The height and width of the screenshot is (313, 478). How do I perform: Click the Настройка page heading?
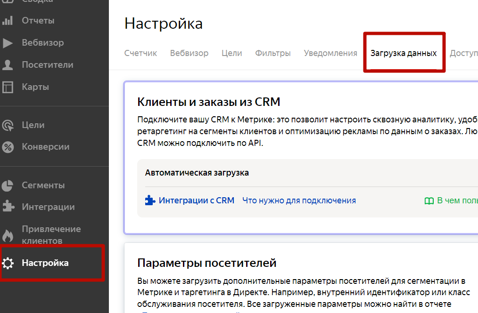(x=164, y=24)
